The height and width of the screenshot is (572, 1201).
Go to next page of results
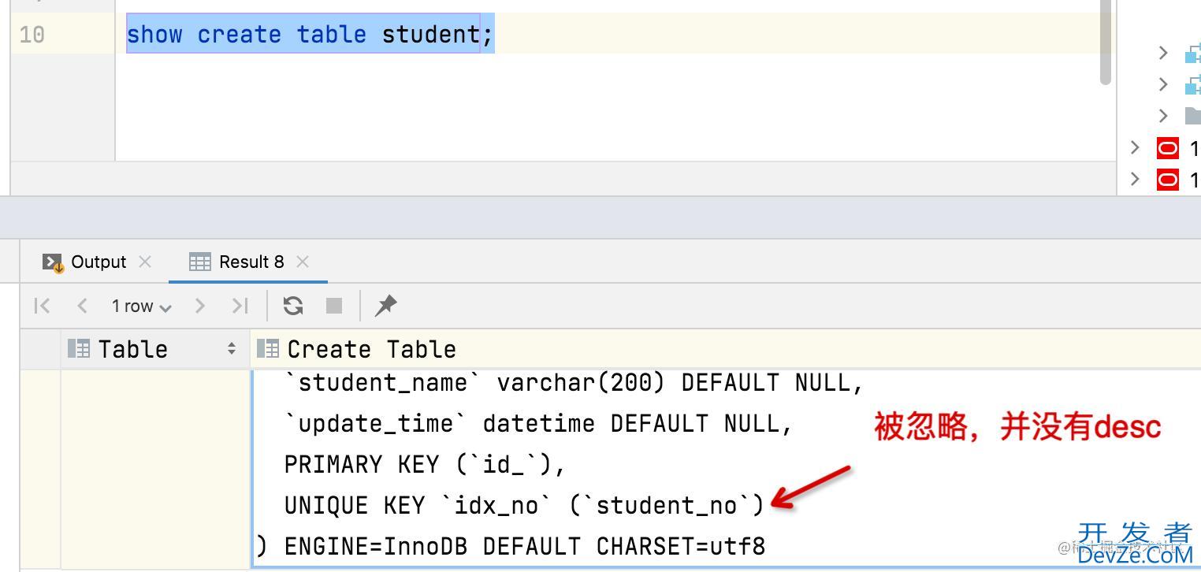click(200, 306)
